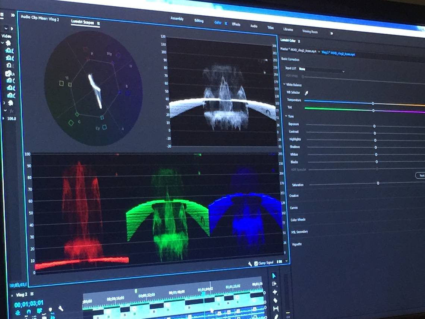Toggle the Clamp Signal checkbox
The height and width of the screenshot is (319, 425).
[x=256, y=263]
